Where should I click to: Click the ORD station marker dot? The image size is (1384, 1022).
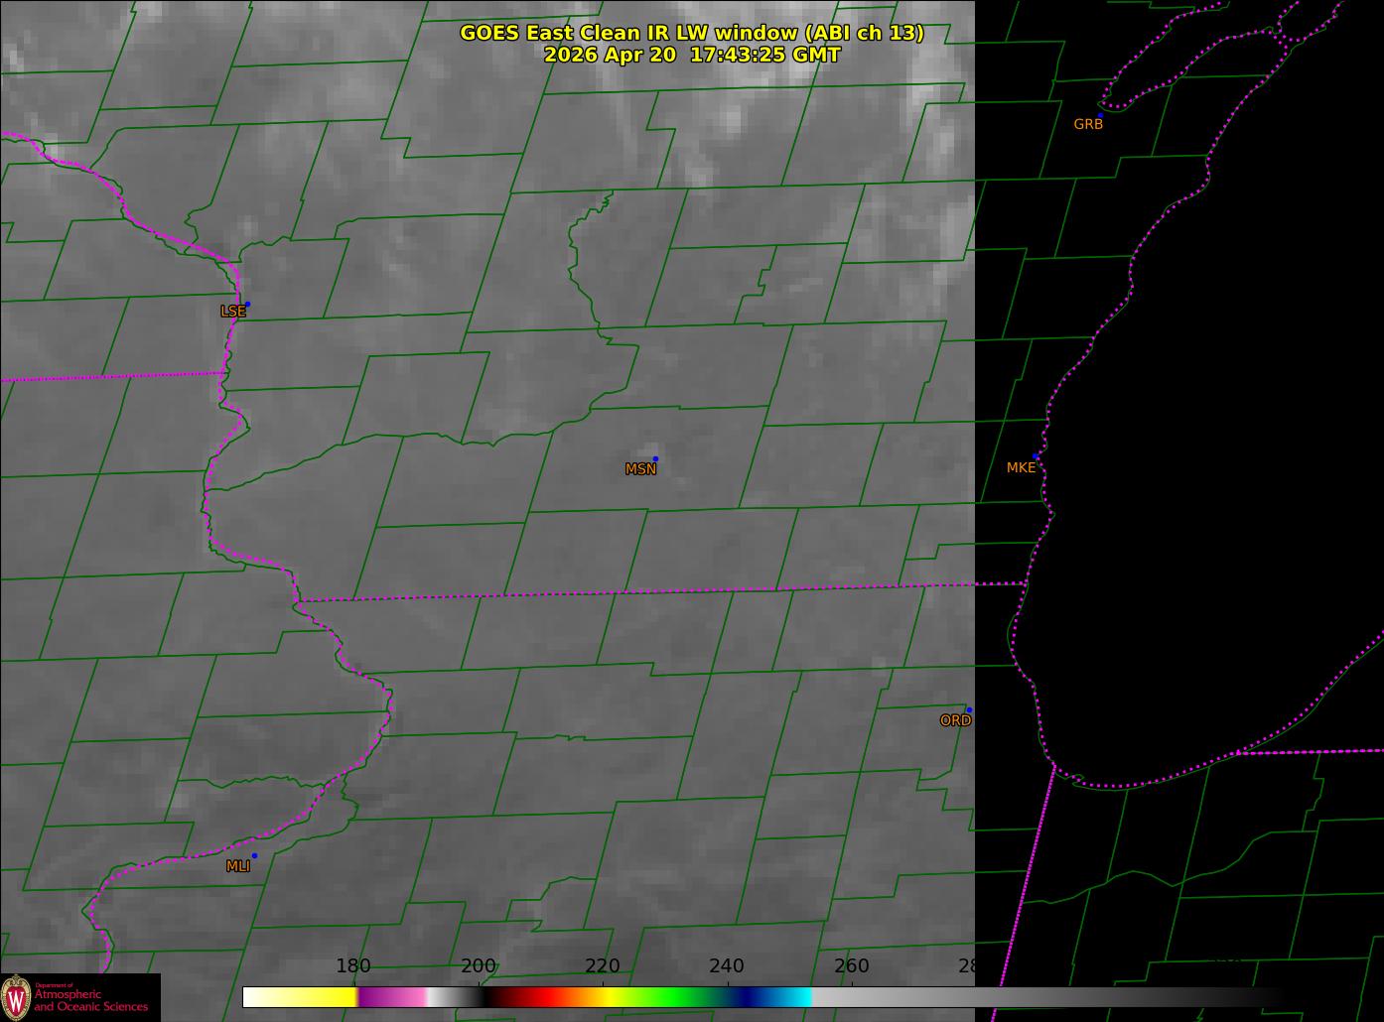click(x=969, y=710)
